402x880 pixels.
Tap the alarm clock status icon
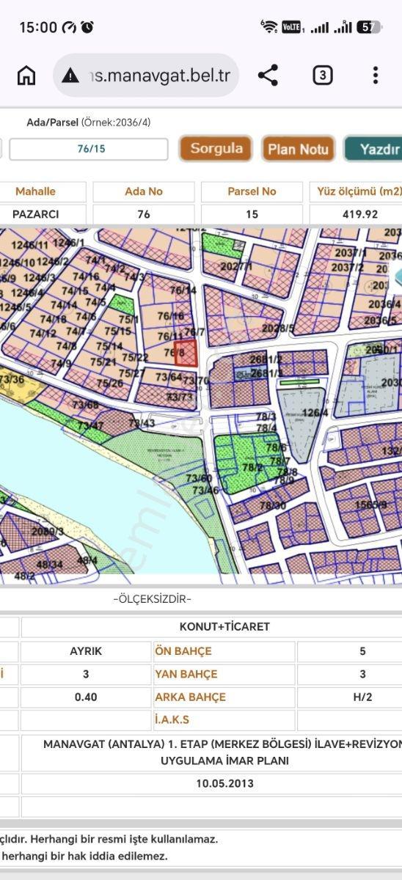click(87, 27)
